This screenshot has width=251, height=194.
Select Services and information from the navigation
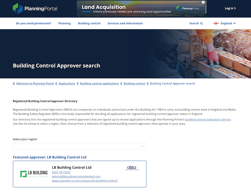125,23
